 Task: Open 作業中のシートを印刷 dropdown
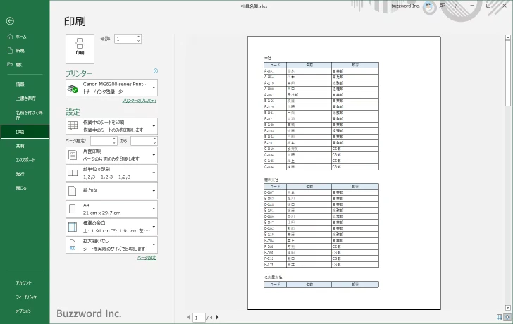pyautogui.click(x=111, y=126)
